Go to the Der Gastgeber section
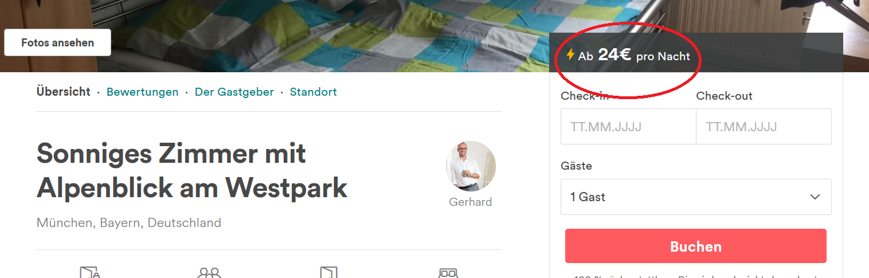 point(234,92)
